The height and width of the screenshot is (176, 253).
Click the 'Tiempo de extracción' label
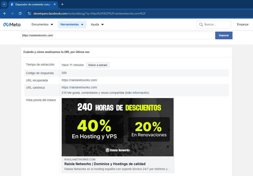pos(40,64)
